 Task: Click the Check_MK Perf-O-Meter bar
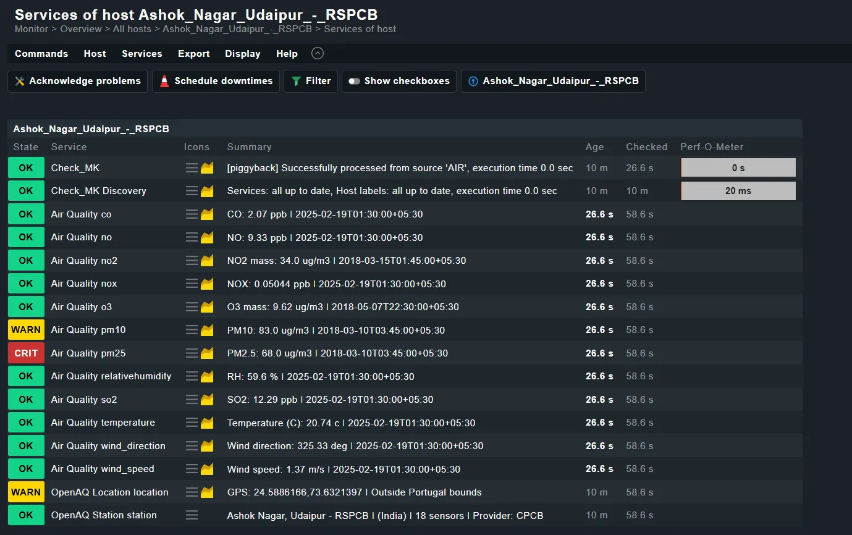coord(738,168)
